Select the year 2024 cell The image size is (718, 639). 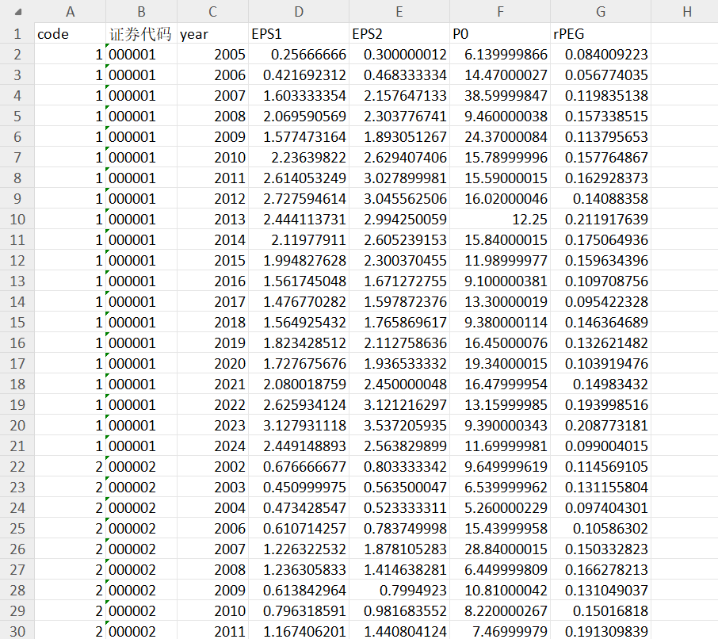[x=212, y=446]
